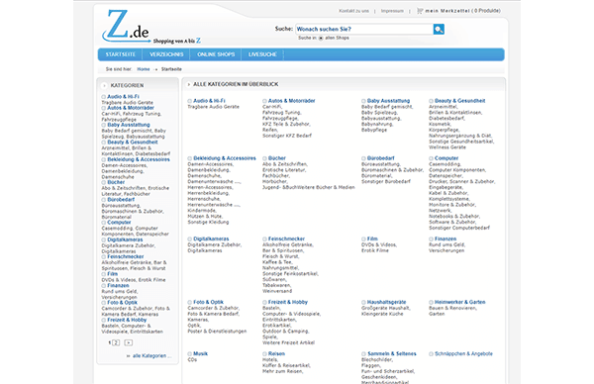Viewport: 594px width, 384px height.
Task: Open the shopping cart Merkzettel icon
Action: (420, 11)
